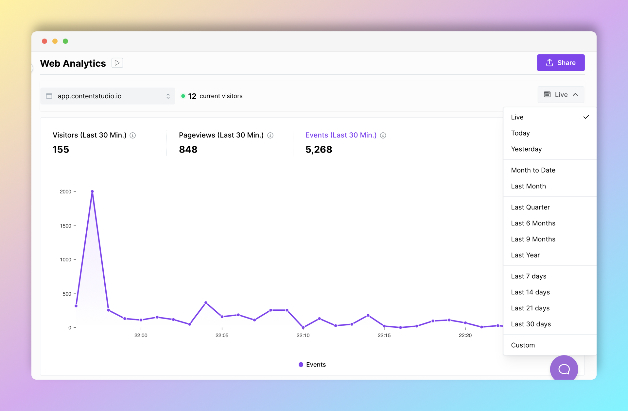Open the app.contentstudio.io site selector
Screen dimensions: 628x411
[x=108, y=96]
